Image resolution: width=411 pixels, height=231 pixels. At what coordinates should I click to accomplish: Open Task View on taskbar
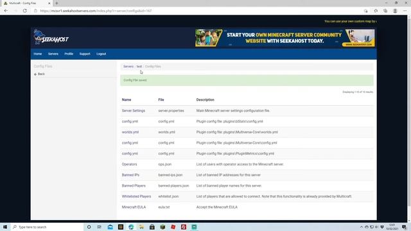tap(100, 227)
